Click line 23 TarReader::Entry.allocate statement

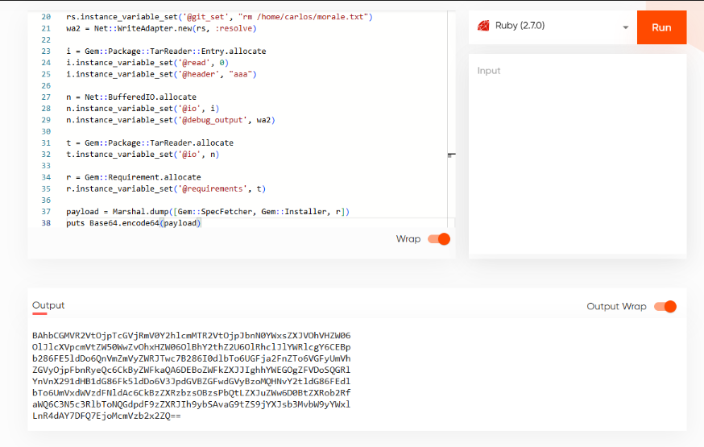(x=166, y=52)
